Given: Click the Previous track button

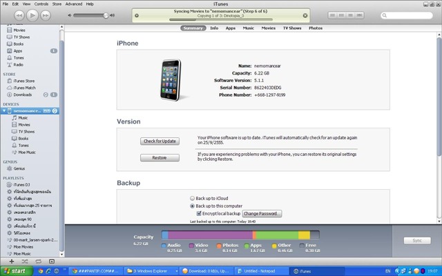Looking at the screenshot, I should pyautogui.click(x=19, y=15).
